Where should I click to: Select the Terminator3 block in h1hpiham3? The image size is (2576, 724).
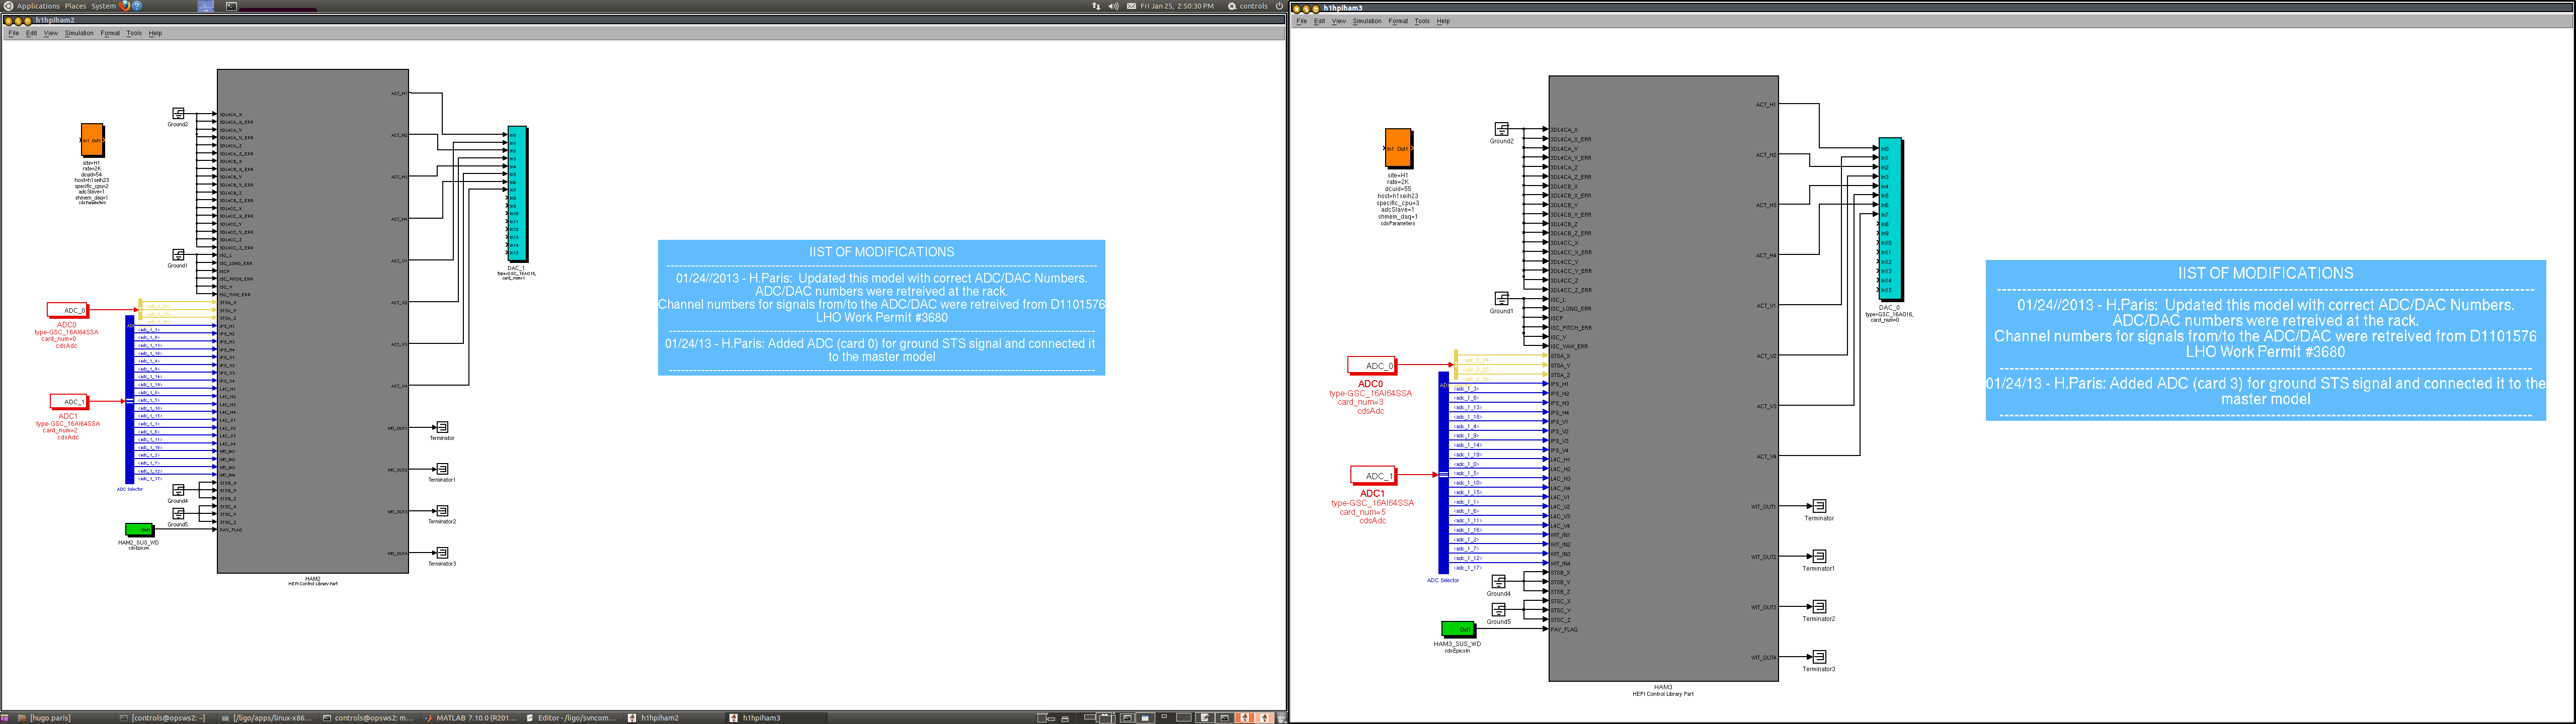pos(1819,657)
